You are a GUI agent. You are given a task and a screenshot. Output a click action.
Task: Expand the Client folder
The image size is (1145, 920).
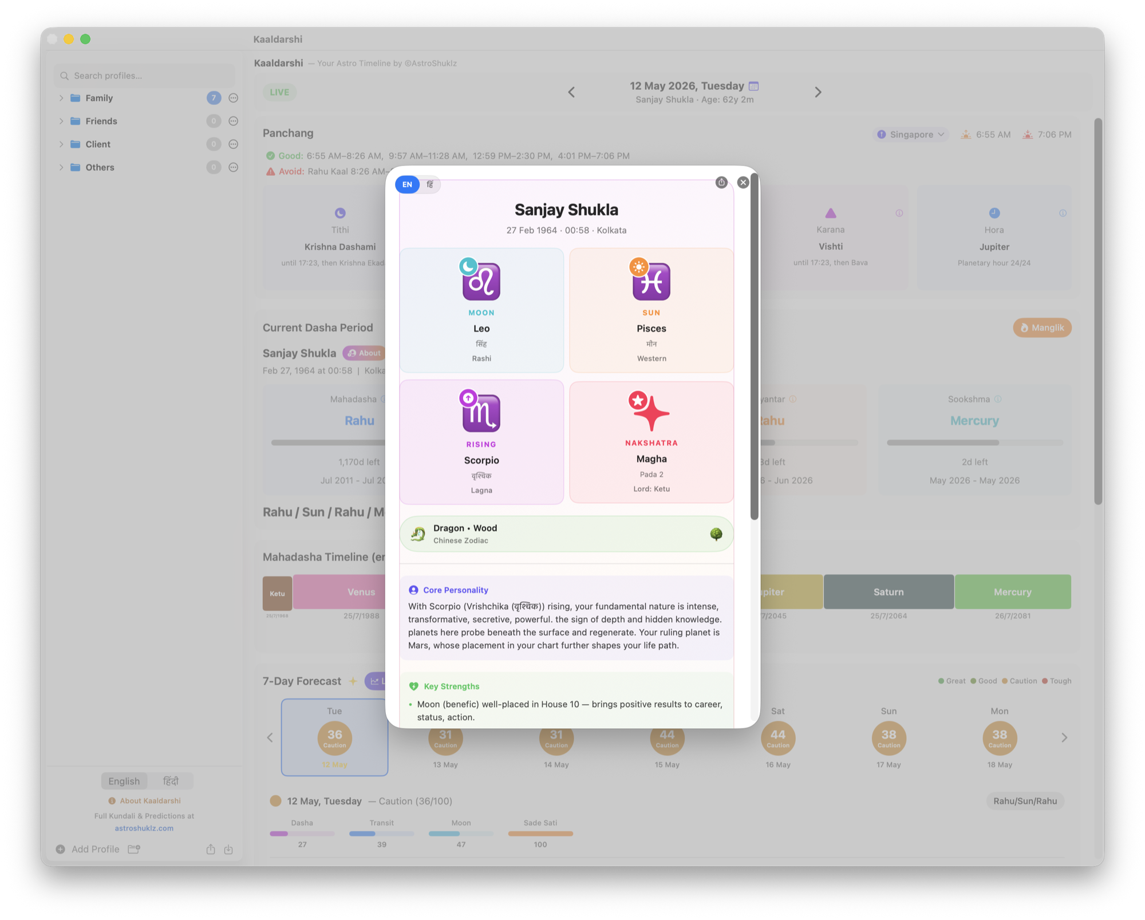(x=61, y=144)
